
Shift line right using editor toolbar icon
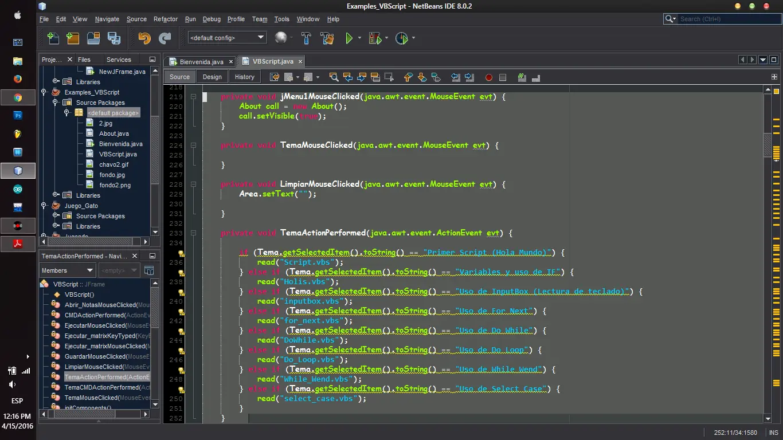click(469, 77)
